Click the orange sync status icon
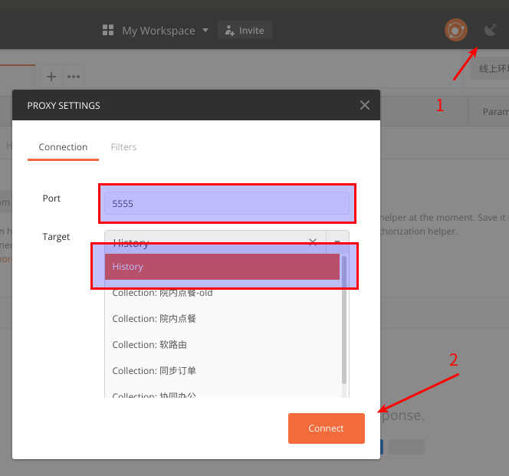509x476 pixels. click(x=456, y=31)
